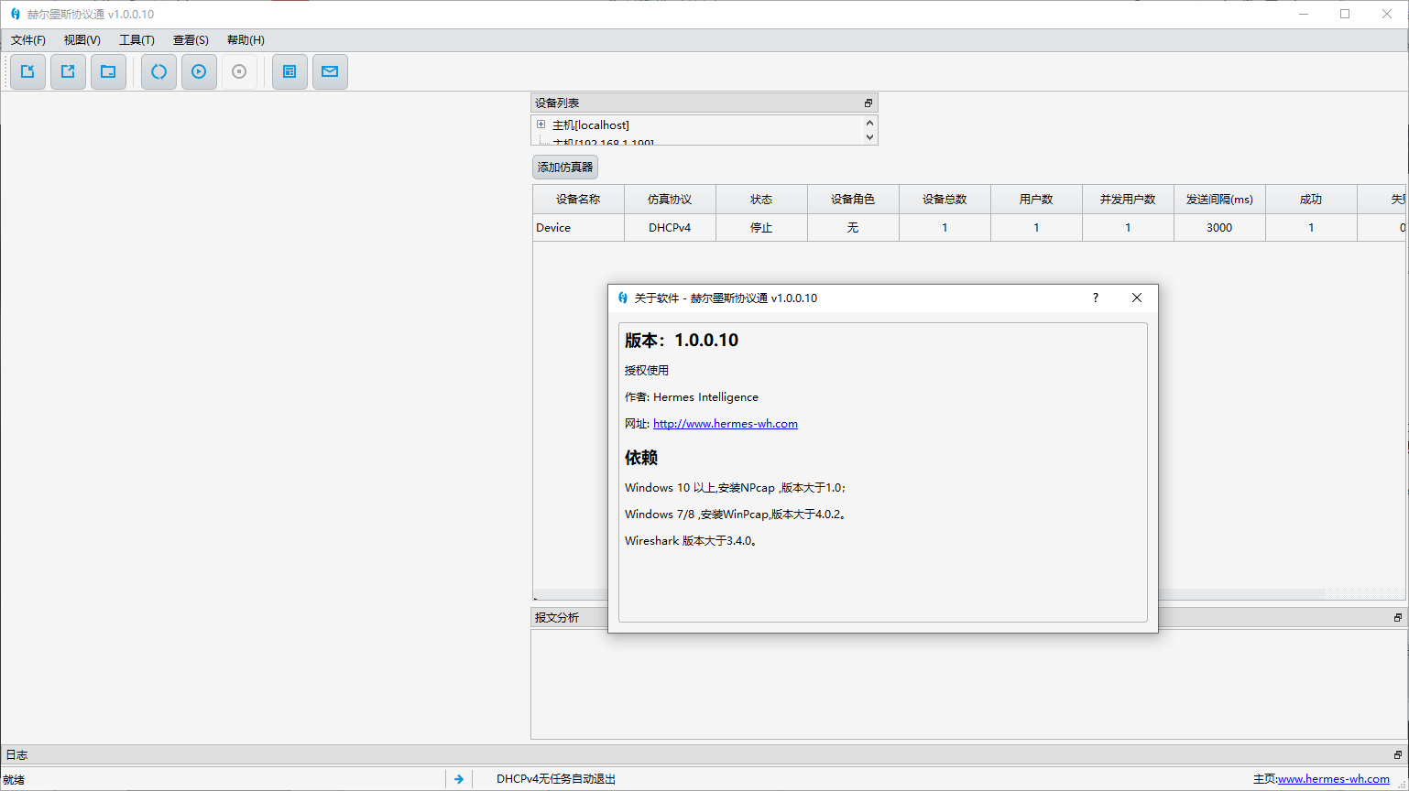
Task: Click the 成功 column header
Action: (1311, 200)
